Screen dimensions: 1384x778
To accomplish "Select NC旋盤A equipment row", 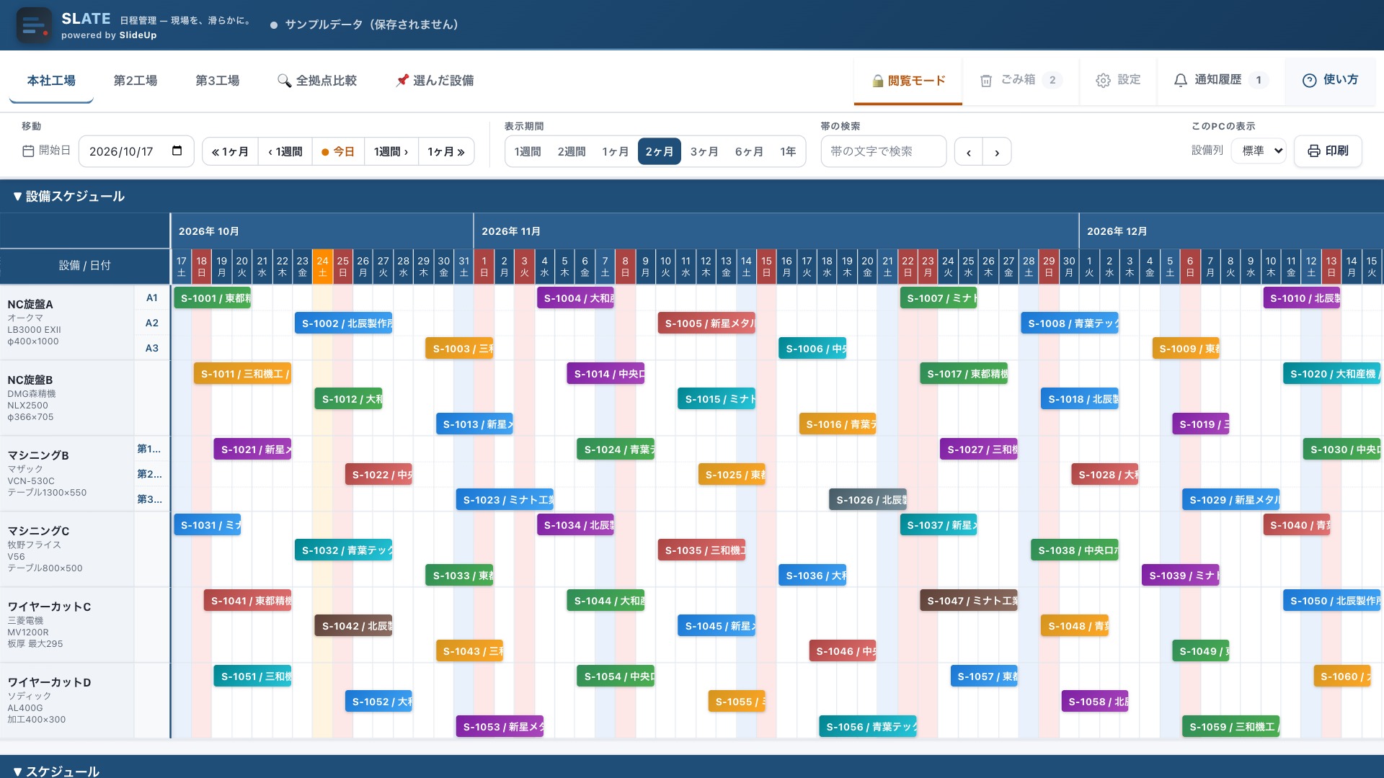I will [x=67, y=323].
